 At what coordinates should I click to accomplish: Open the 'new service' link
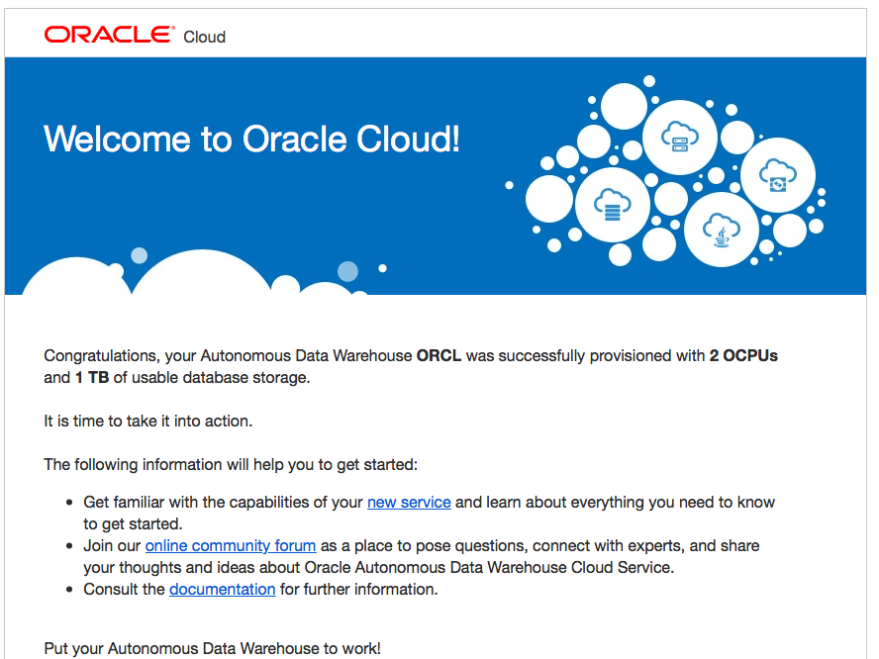[x=409, y=502]
